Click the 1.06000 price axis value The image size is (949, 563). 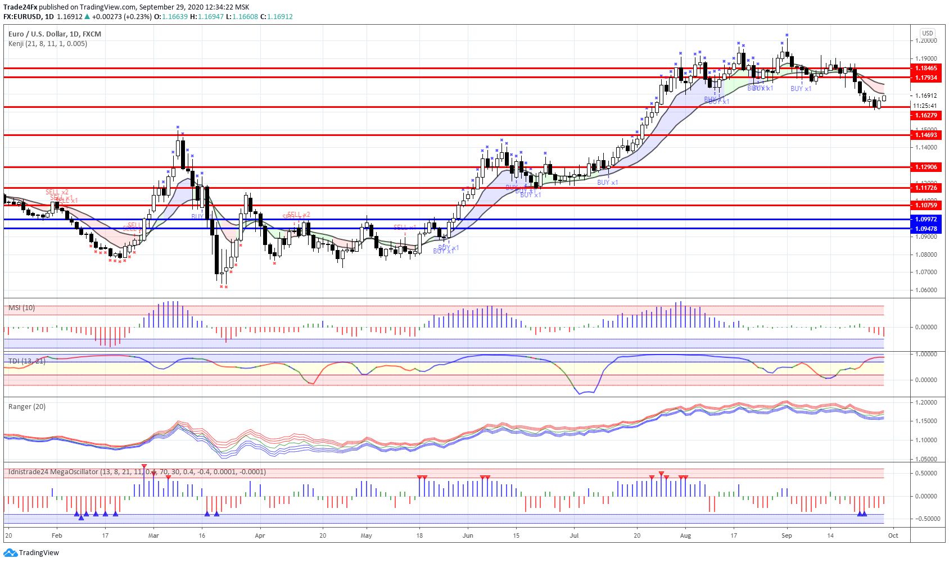pyautogui.click(x=926, y=290)
